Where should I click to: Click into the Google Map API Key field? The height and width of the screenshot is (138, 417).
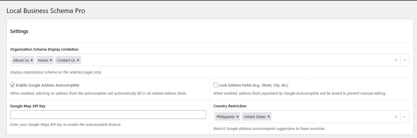pos(108,115)
